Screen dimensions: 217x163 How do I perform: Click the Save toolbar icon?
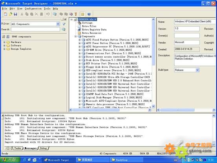pos(15,14)
